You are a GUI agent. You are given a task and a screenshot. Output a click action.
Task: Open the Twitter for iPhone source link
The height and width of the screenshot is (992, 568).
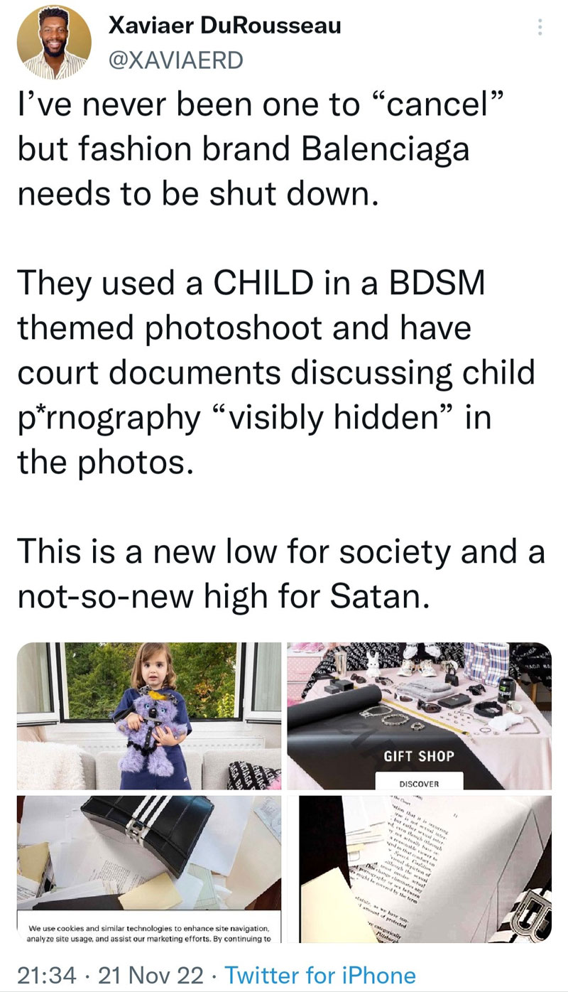coord(319,974)
